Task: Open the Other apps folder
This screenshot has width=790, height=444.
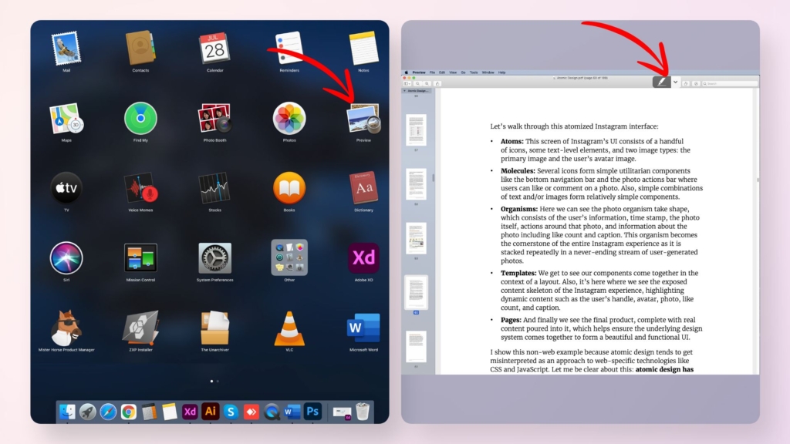Action: tap(289, 257)
